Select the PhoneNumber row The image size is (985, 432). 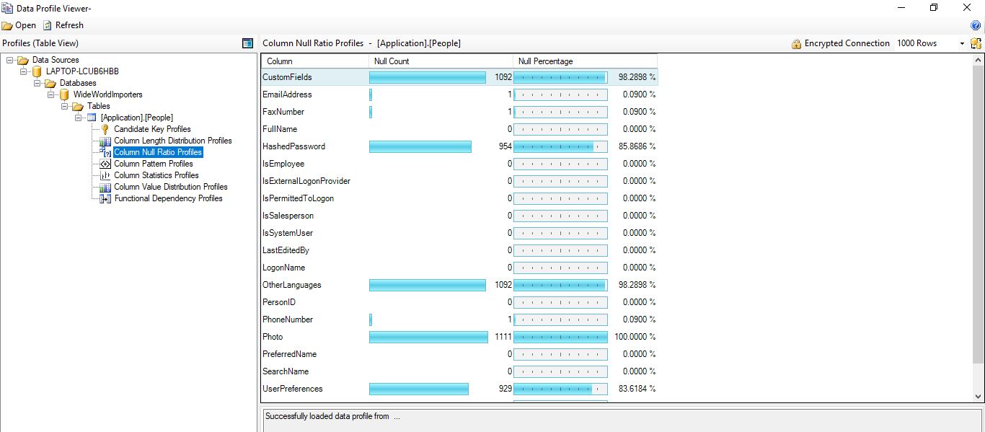(x=459, y=319)
